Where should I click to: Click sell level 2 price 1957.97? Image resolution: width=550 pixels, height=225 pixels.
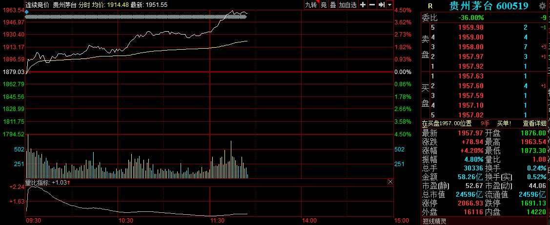point(471,56)
